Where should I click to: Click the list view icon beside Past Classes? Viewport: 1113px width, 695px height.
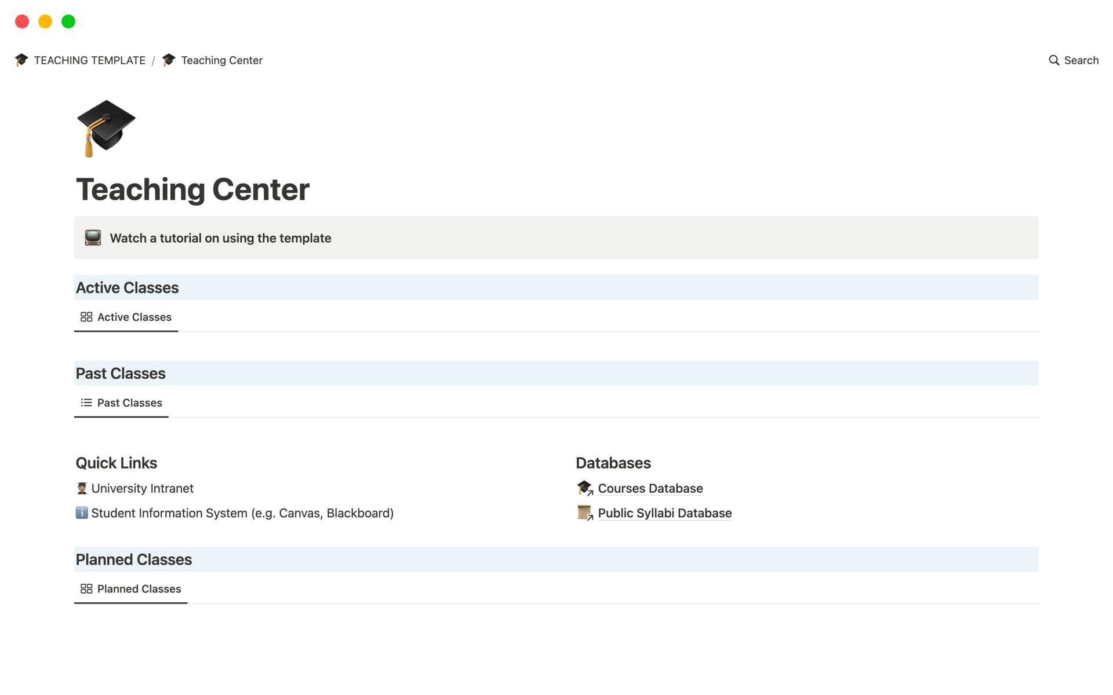click(x=86, y=403)
